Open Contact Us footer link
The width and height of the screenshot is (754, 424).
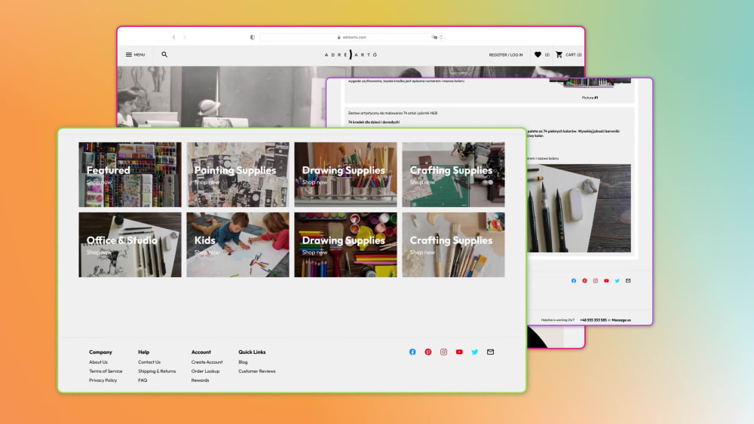[x=149, y=362]
